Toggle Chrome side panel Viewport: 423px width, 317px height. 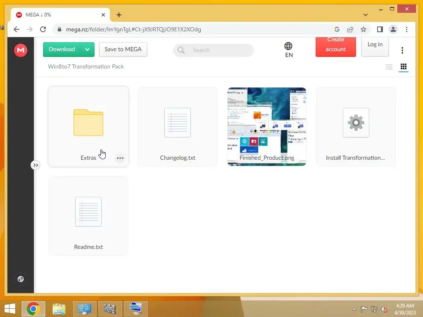click(x=380, y=29)
